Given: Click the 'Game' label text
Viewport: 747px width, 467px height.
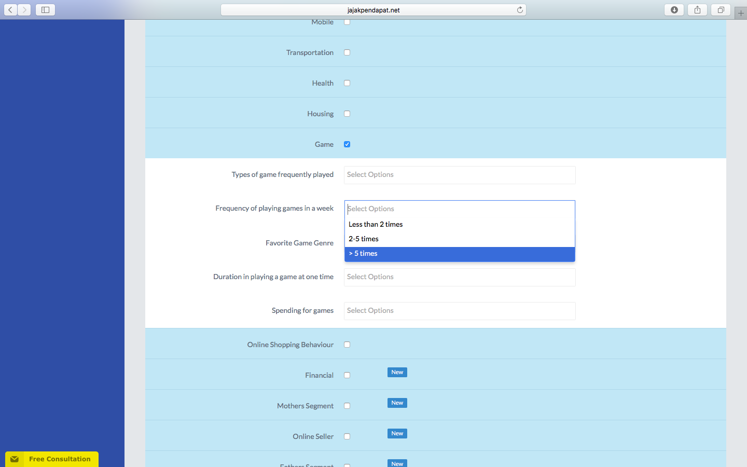Looking at the screenshot, I should click(x=324, y=144).
